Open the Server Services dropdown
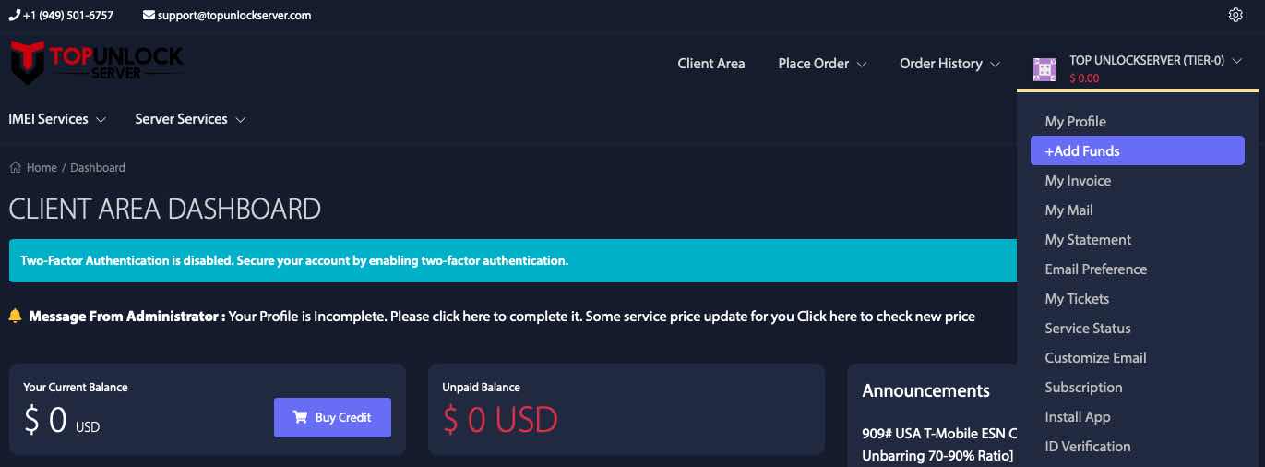Image resolution: width=1265 pixels, height=467 pixels. (190, 119)
